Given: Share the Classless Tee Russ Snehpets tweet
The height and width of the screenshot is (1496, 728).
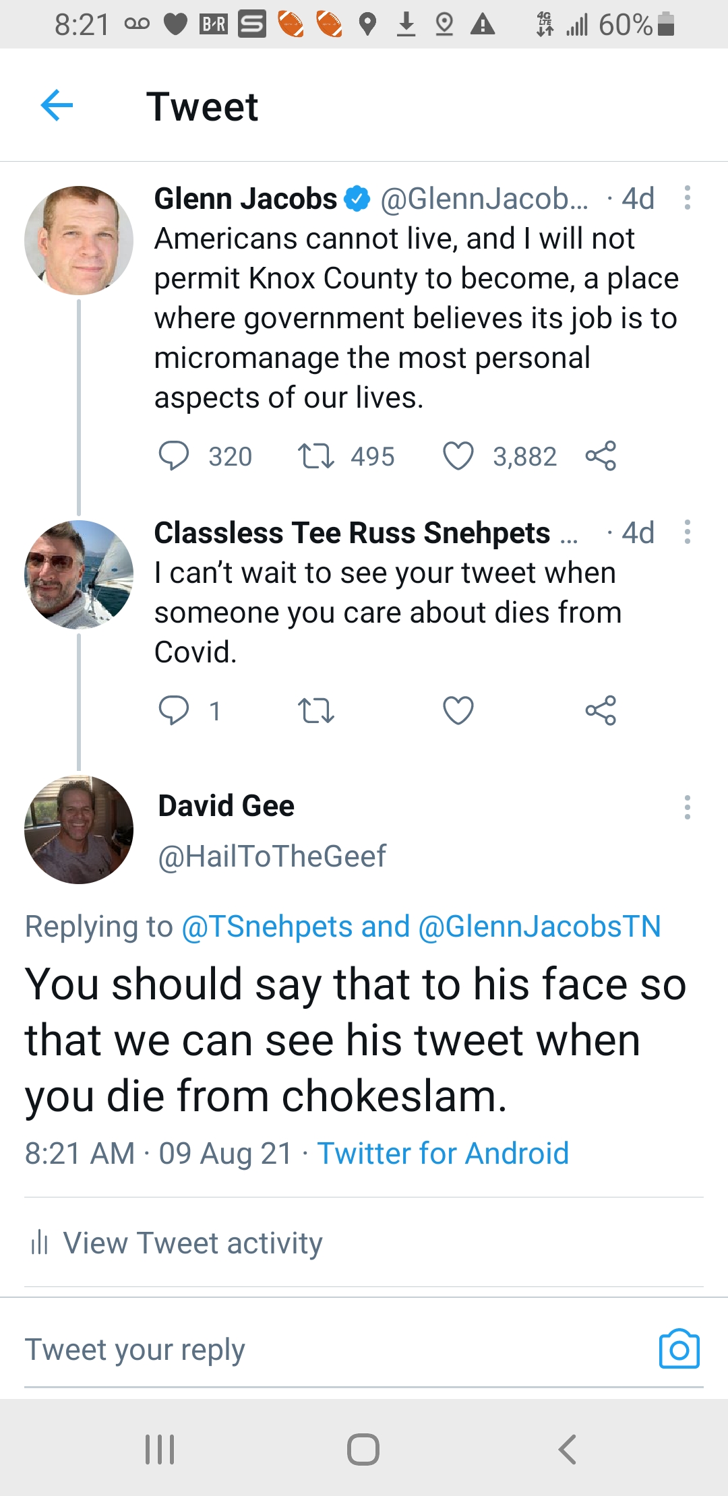Looking at the screenshot, I should [x=601, y=710].
